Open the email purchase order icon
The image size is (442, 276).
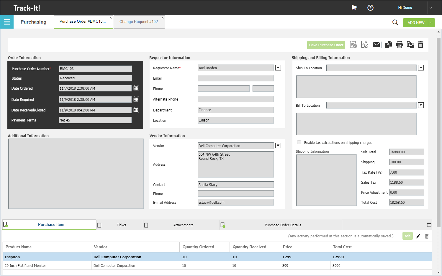click(376, 45)
